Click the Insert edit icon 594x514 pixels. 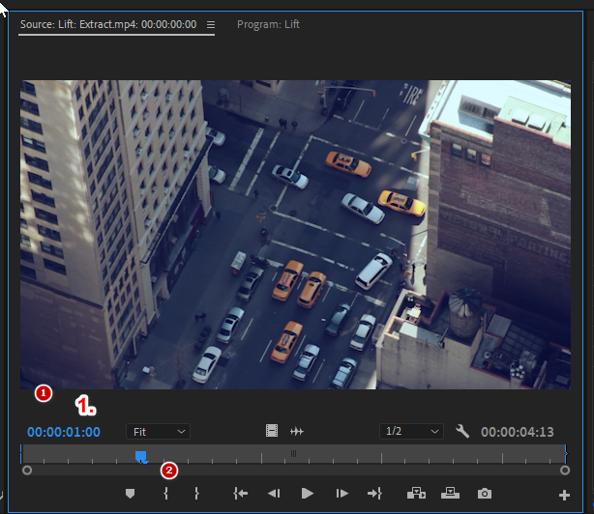417,494
